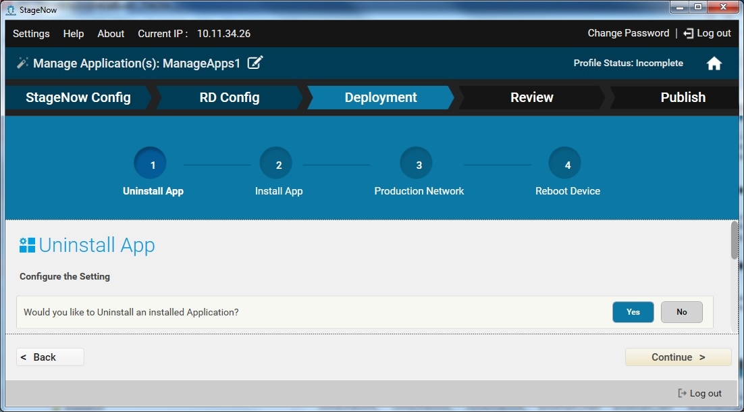The height and width of the screenshot is (412, 744).
Task: Open the Review stage tab
Action: pos(531,97)
